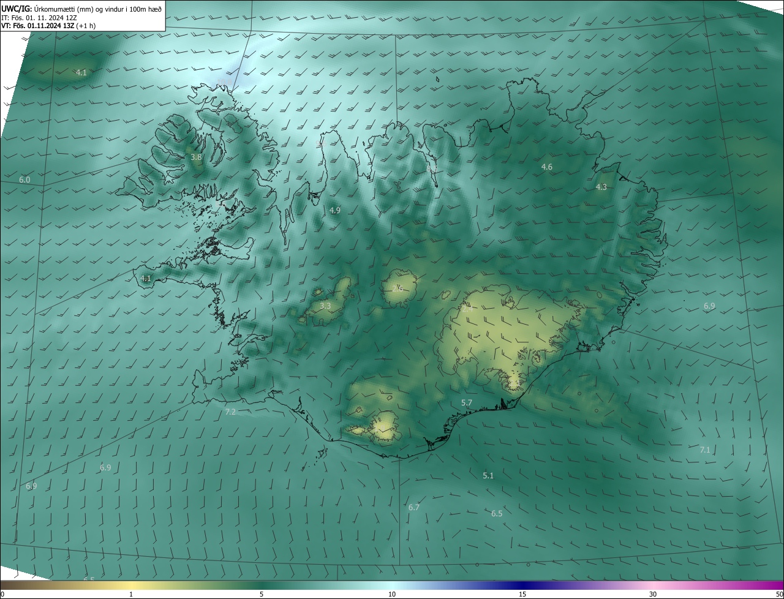Pick the dark navy band of the colour scale
The height and width of the screenshot is (599, 784).
click(x=522, y=586)
